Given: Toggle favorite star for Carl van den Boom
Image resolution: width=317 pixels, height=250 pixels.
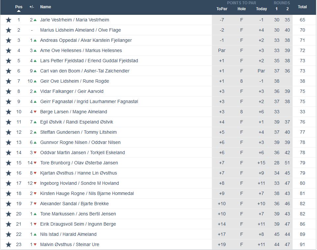Looking at the screenshot, I should pyautogui.click(x=9, y=71).
